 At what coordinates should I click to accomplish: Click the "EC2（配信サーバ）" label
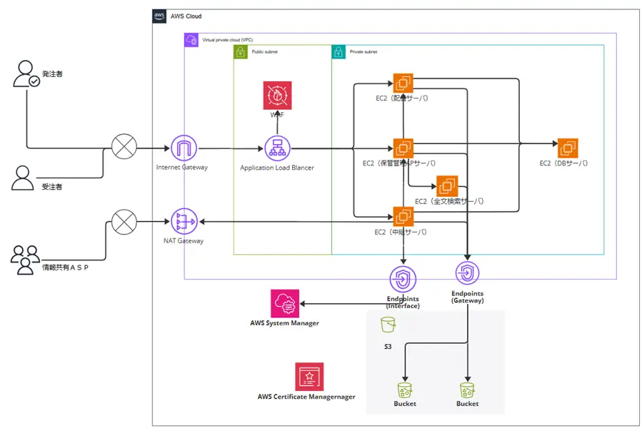pos(402,98)
